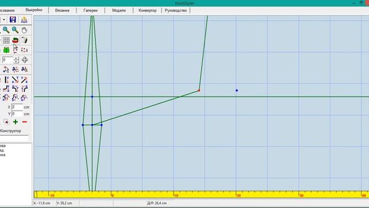This screenshot has height=208, width=369.
Task: Select the diagonal up line tool
Action: [24, 80]
